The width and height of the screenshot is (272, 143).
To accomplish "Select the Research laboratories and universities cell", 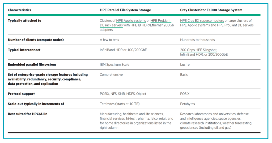I will point(216,121).
